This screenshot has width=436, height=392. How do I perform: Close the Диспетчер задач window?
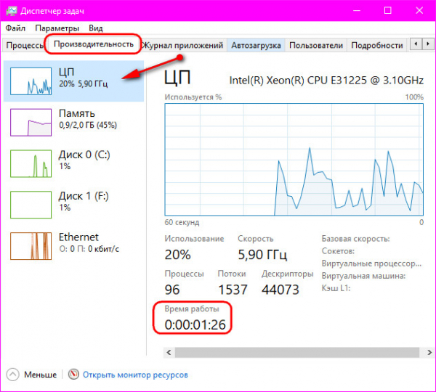click(419, 11)
